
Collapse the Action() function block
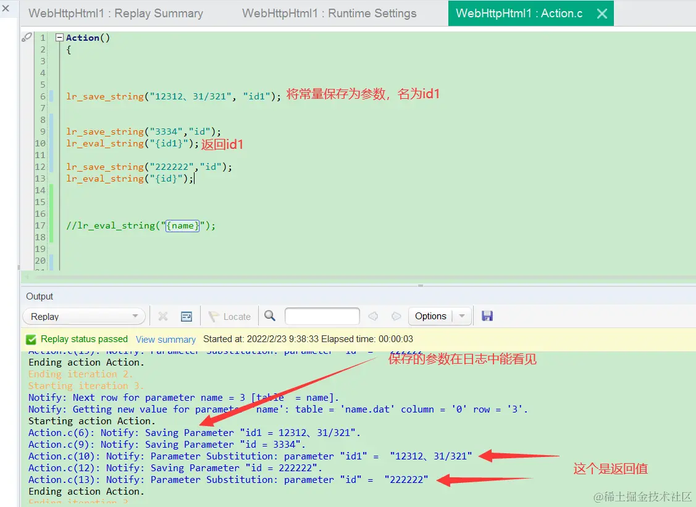point(59,38)
